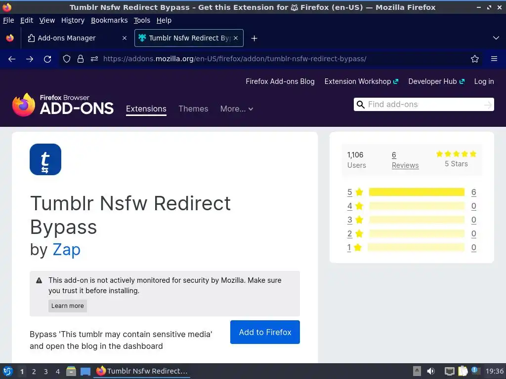Open the volume control in tray

[431, 371]
